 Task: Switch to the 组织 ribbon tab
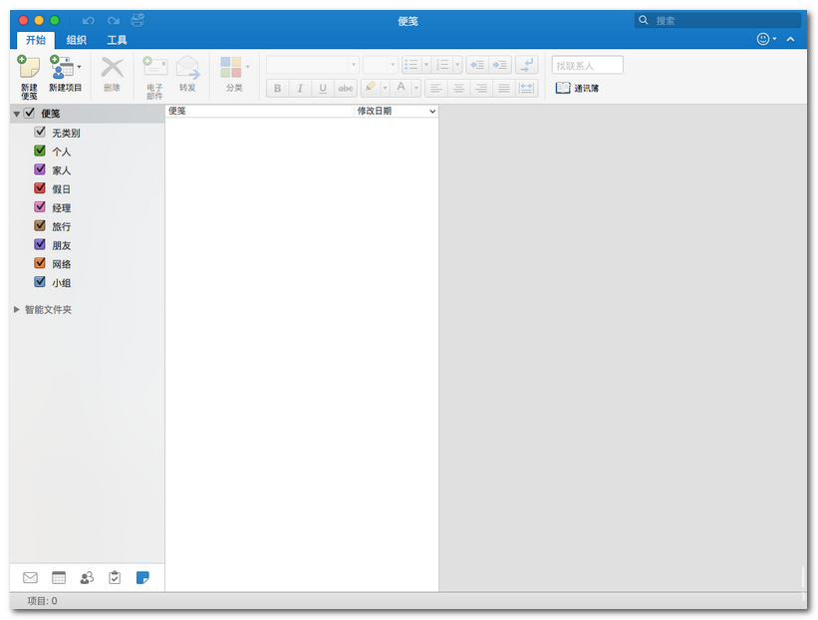76,40
